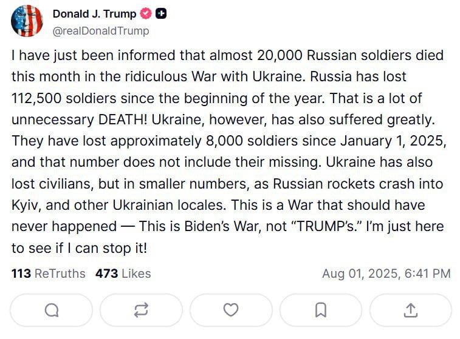Click the post's first line of text
The height and width of the screenshot is (339, 460).
(x=227, y=56)
